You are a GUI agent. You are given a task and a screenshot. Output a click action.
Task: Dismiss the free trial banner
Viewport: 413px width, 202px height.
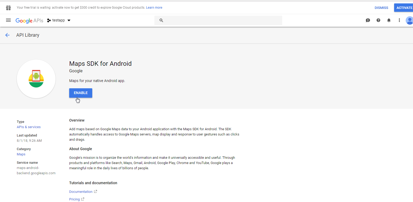click(x=381, y=8)
